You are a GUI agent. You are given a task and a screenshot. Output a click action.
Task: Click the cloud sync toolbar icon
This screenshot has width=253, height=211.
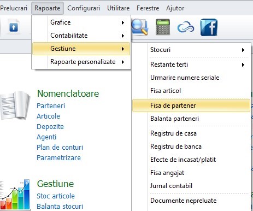[x=186, y=27]
